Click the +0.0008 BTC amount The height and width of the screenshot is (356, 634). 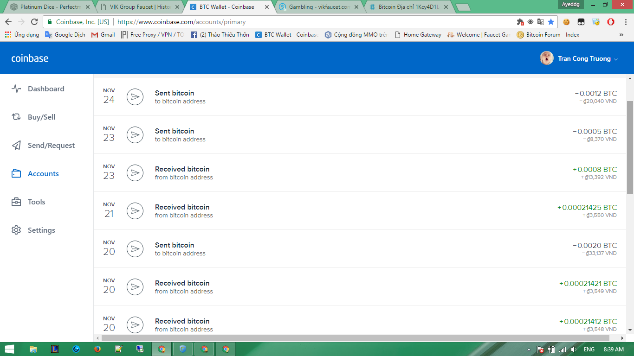click(595, 169)
